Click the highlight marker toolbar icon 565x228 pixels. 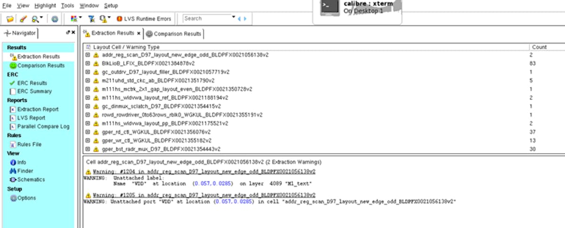point(24,19)
